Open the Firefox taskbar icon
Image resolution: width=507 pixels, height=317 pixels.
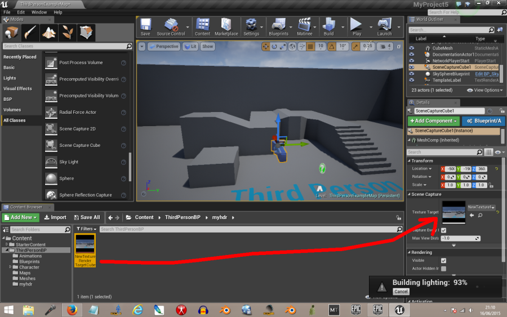(x=72, y=310)
